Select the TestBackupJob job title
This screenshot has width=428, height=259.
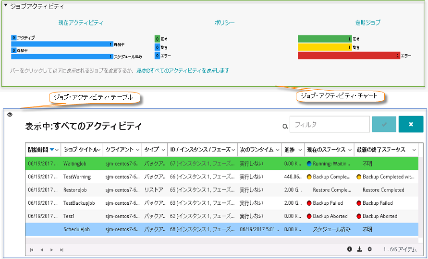pyautogui.click(x=79, y=203)
